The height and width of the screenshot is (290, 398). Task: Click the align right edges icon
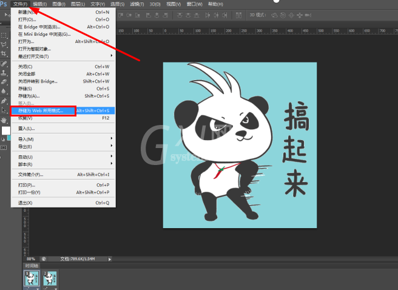pyautogui.click(x=165, y=15)
